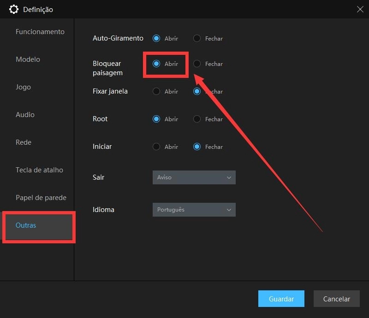Click the Guardar button

[x=281, y=299]
